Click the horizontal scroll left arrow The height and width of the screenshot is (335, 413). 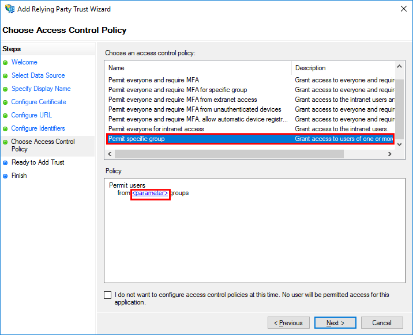click(x=110, y=154)
